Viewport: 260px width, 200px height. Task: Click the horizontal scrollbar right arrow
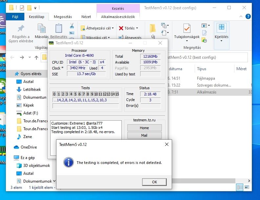249,181
